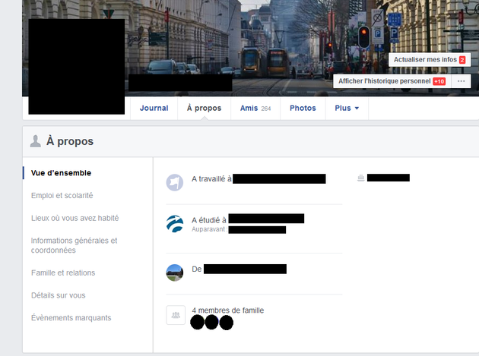Click the blacked-out profile picture thumbnail
Screen dimensions: 479x356
(x=76, y=67)
